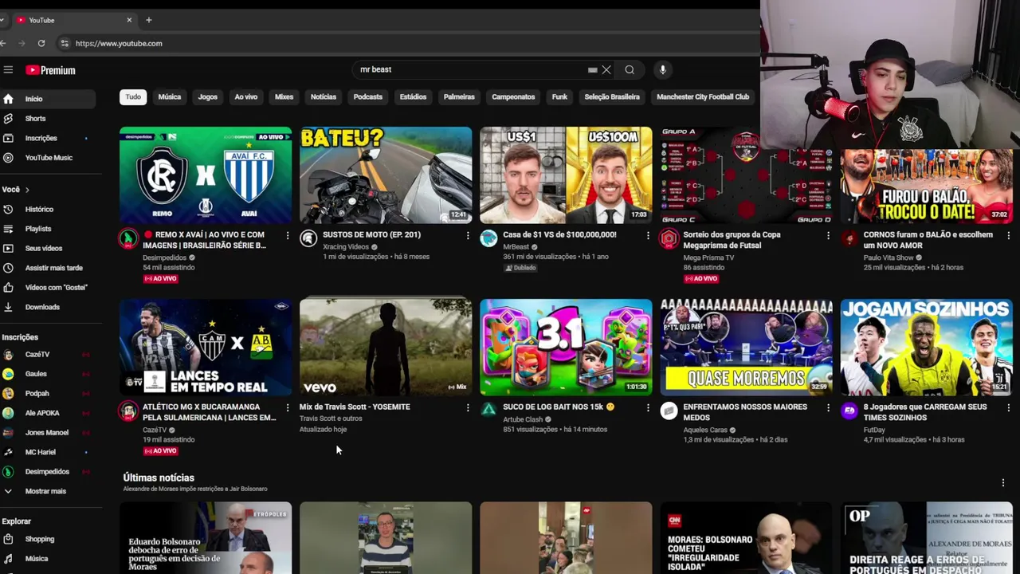Viewport: 1020px width, 574px height.
Task: Select the Mixes filter chip
Action: pos(284,97)
